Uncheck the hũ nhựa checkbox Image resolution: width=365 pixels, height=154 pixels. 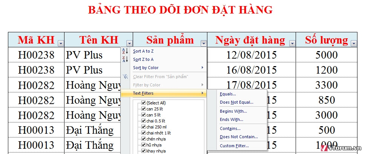pyautogui.click(x=143, y=145)
